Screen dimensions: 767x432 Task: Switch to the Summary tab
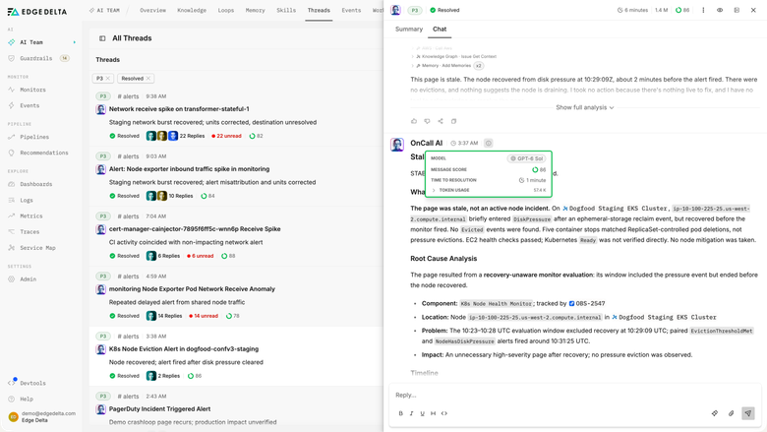[x=409, y=29]
